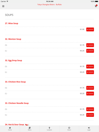Order small Egg Drop Soup

(90, 67)
